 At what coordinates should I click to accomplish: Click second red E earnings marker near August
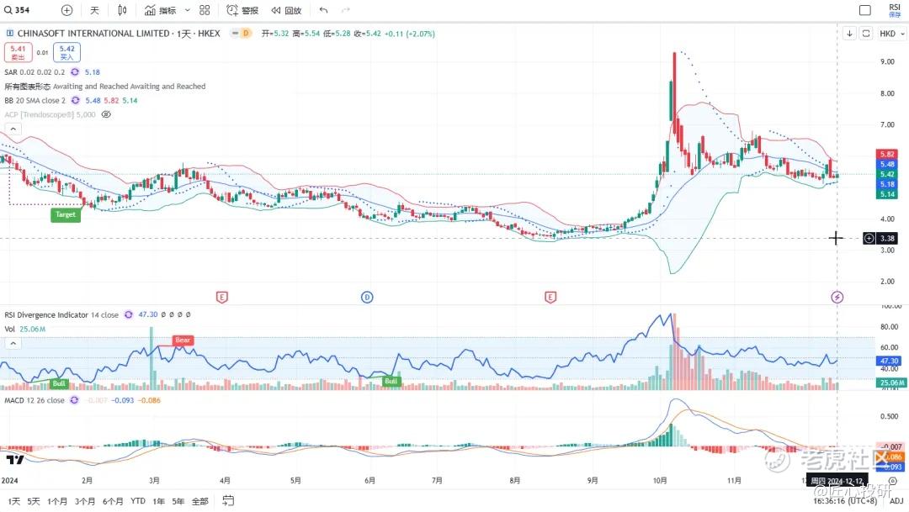550,297
